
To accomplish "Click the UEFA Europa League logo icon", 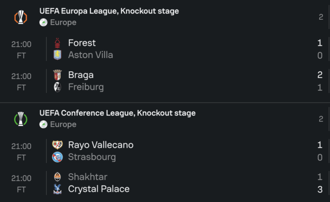I will click(x=21, y=17).
